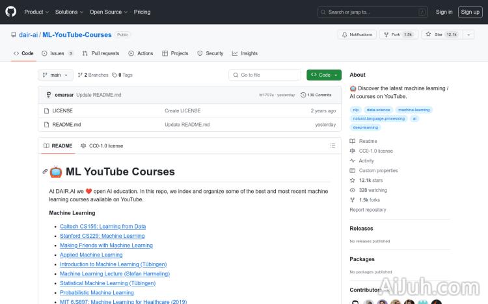This screenshot has width=488, height=304.
Task: Select the data-science topic tag
Action: (x=378, y=110)
